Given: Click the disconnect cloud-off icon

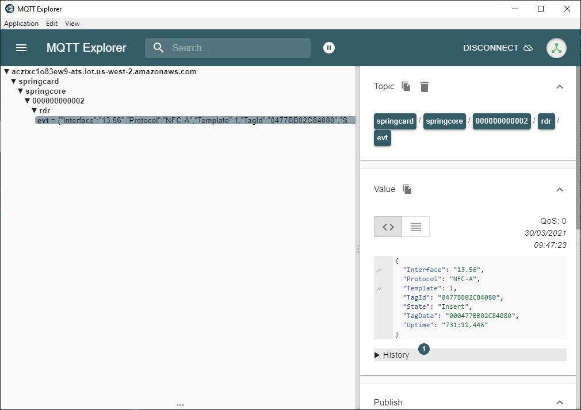Looking at the screenshot, I should (528, 48).
